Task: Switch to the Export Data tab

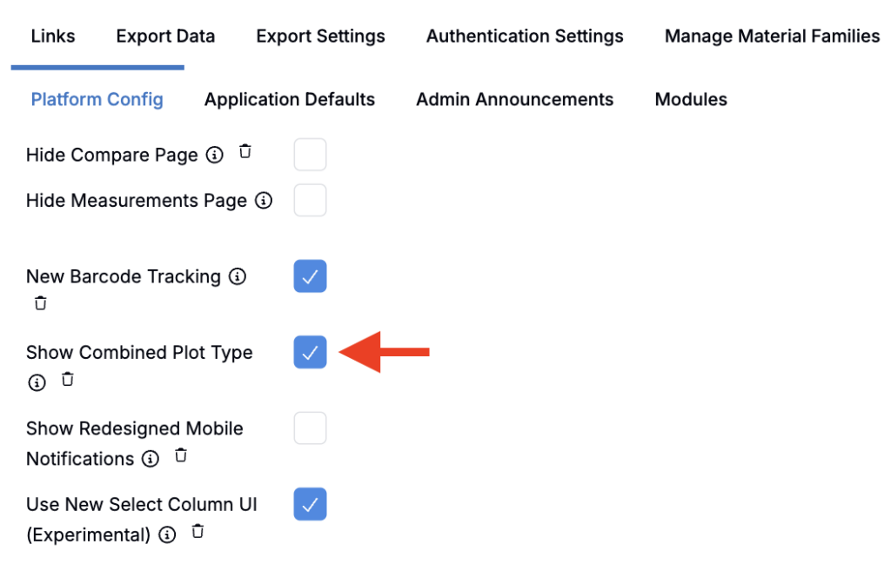Action: (x=165, y=36)
